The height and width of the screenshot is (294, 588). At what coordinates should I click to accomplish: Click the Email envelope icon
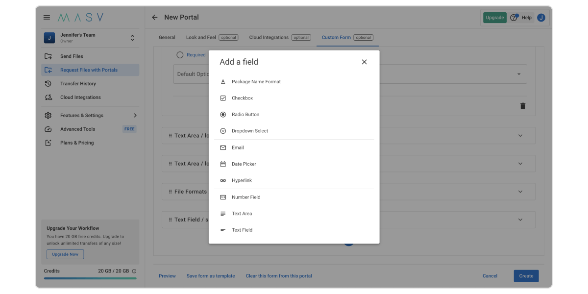click(x=223, y=147)
